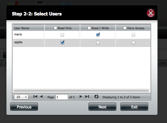Click the Previous button
This screenshot has height=123, width=167.
click(24, 107)
